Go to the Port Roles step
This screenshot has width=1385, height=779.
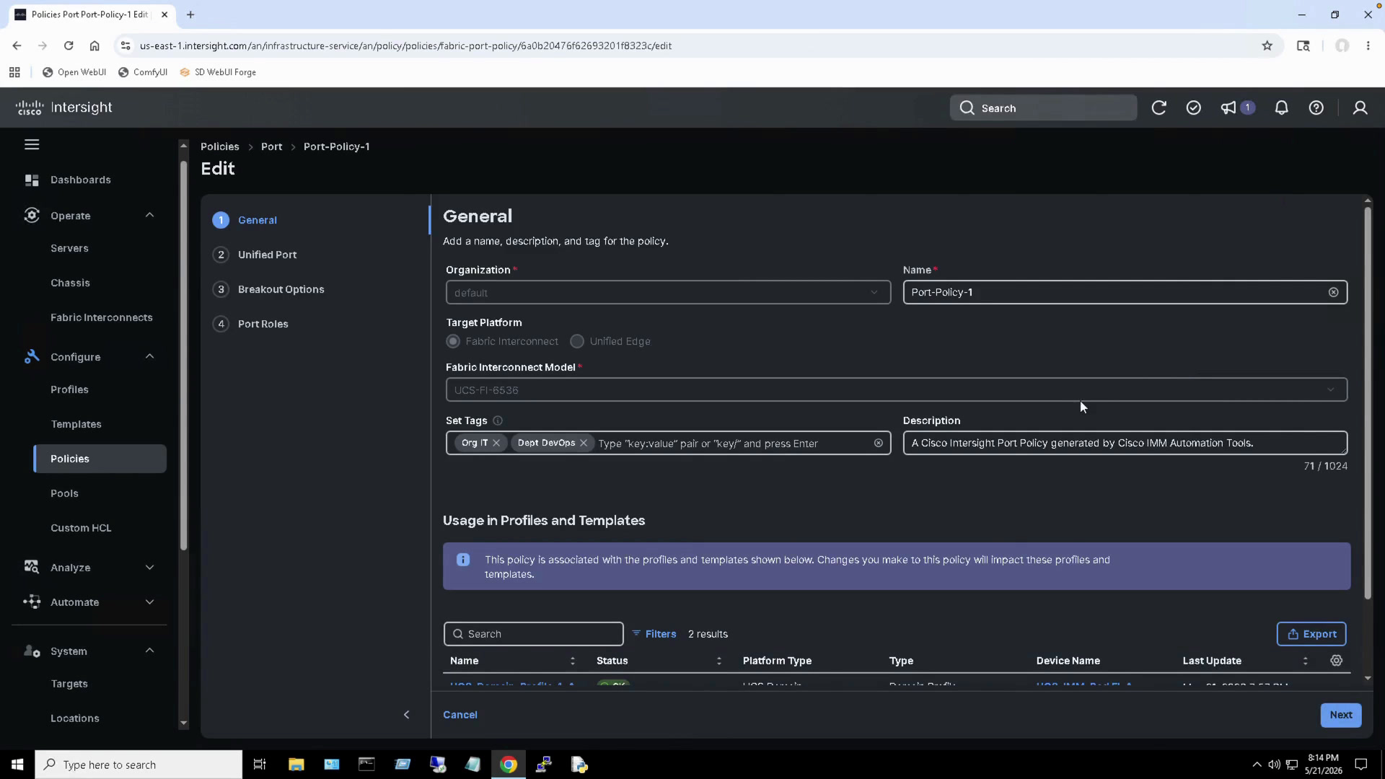click(x=263, y=324)
